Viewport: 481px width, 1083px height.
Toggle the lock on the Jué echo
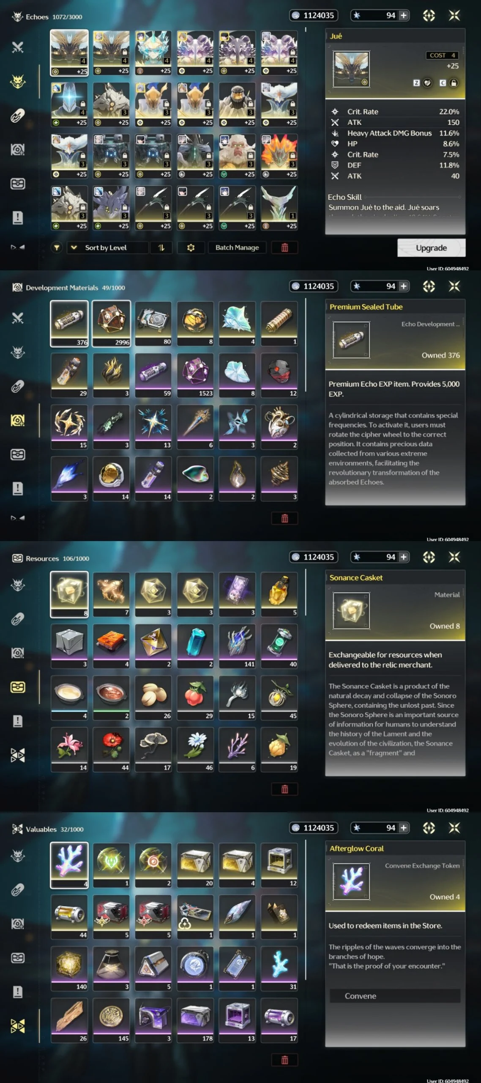click(454, 83)
